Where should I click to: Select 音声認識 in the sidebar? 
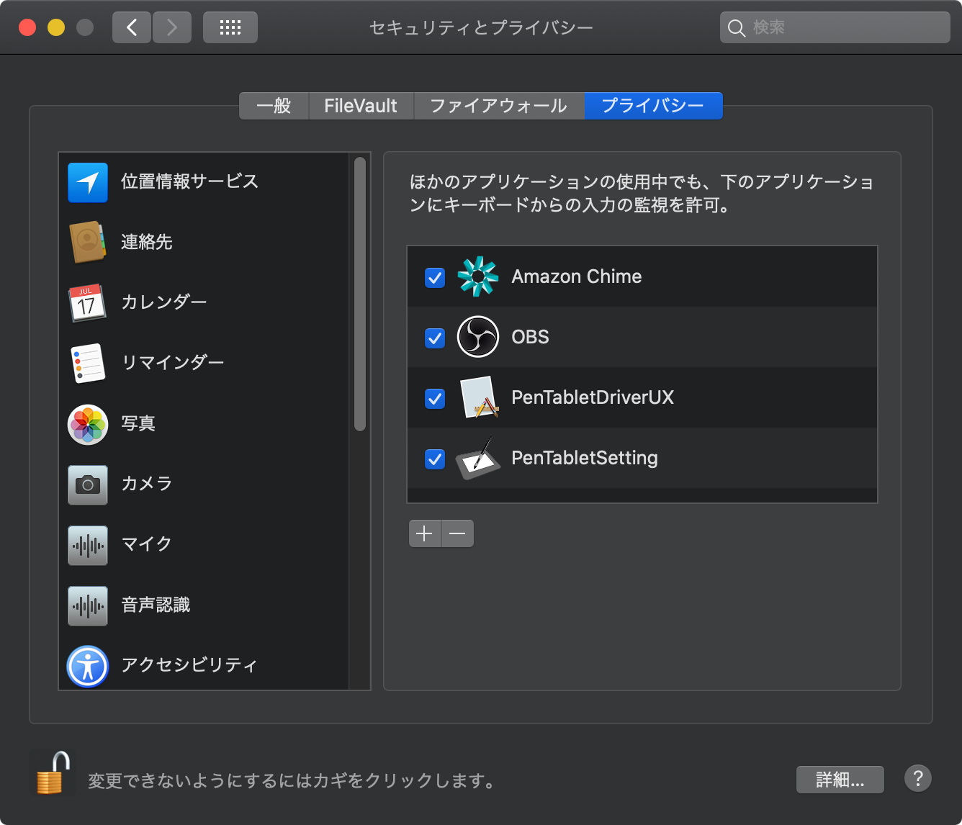(156, 605)
